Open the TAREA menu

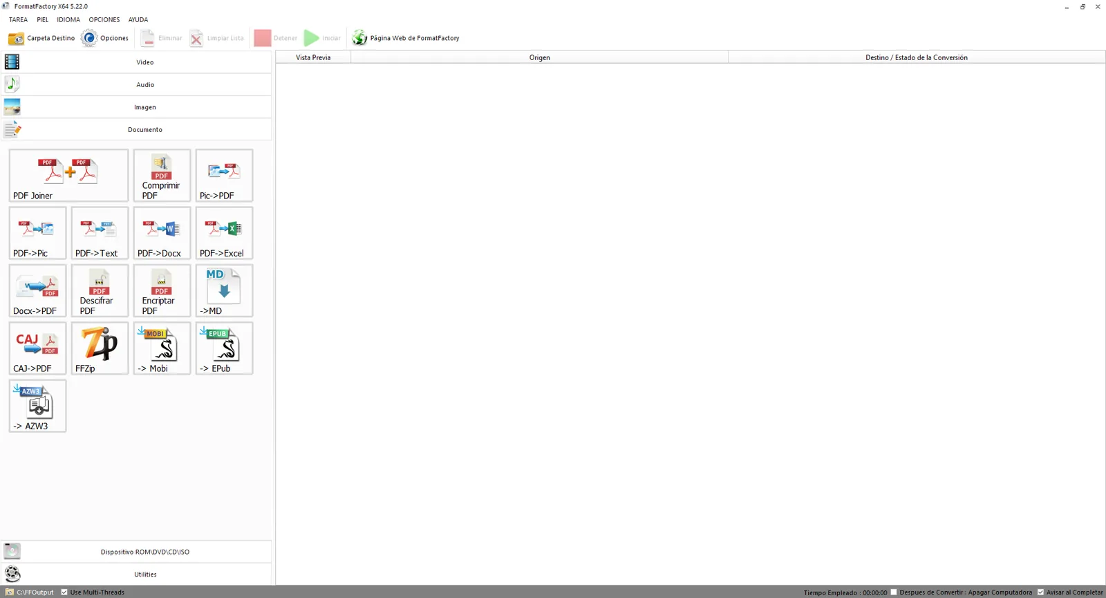tap(18, 19)
